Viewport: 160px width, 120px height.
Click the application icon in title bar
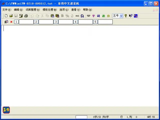[3, 4]
